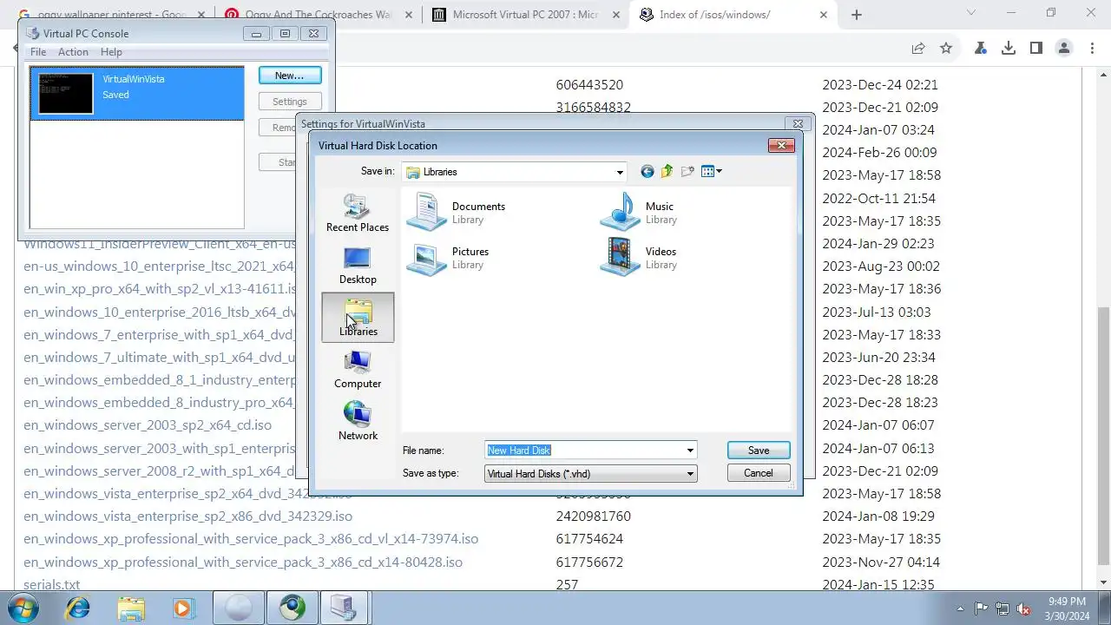The image size is (1111, 625).
Task: Open the Pictures library
Action: pyautogui.click(x=448, y=258)
